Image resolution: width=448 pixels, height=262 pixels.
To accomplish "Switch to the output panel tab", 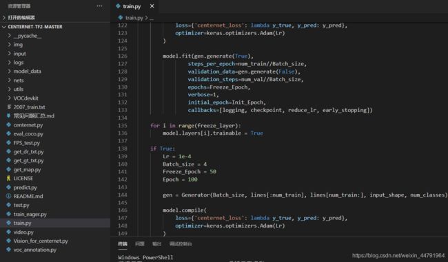I will pos(156,243).
